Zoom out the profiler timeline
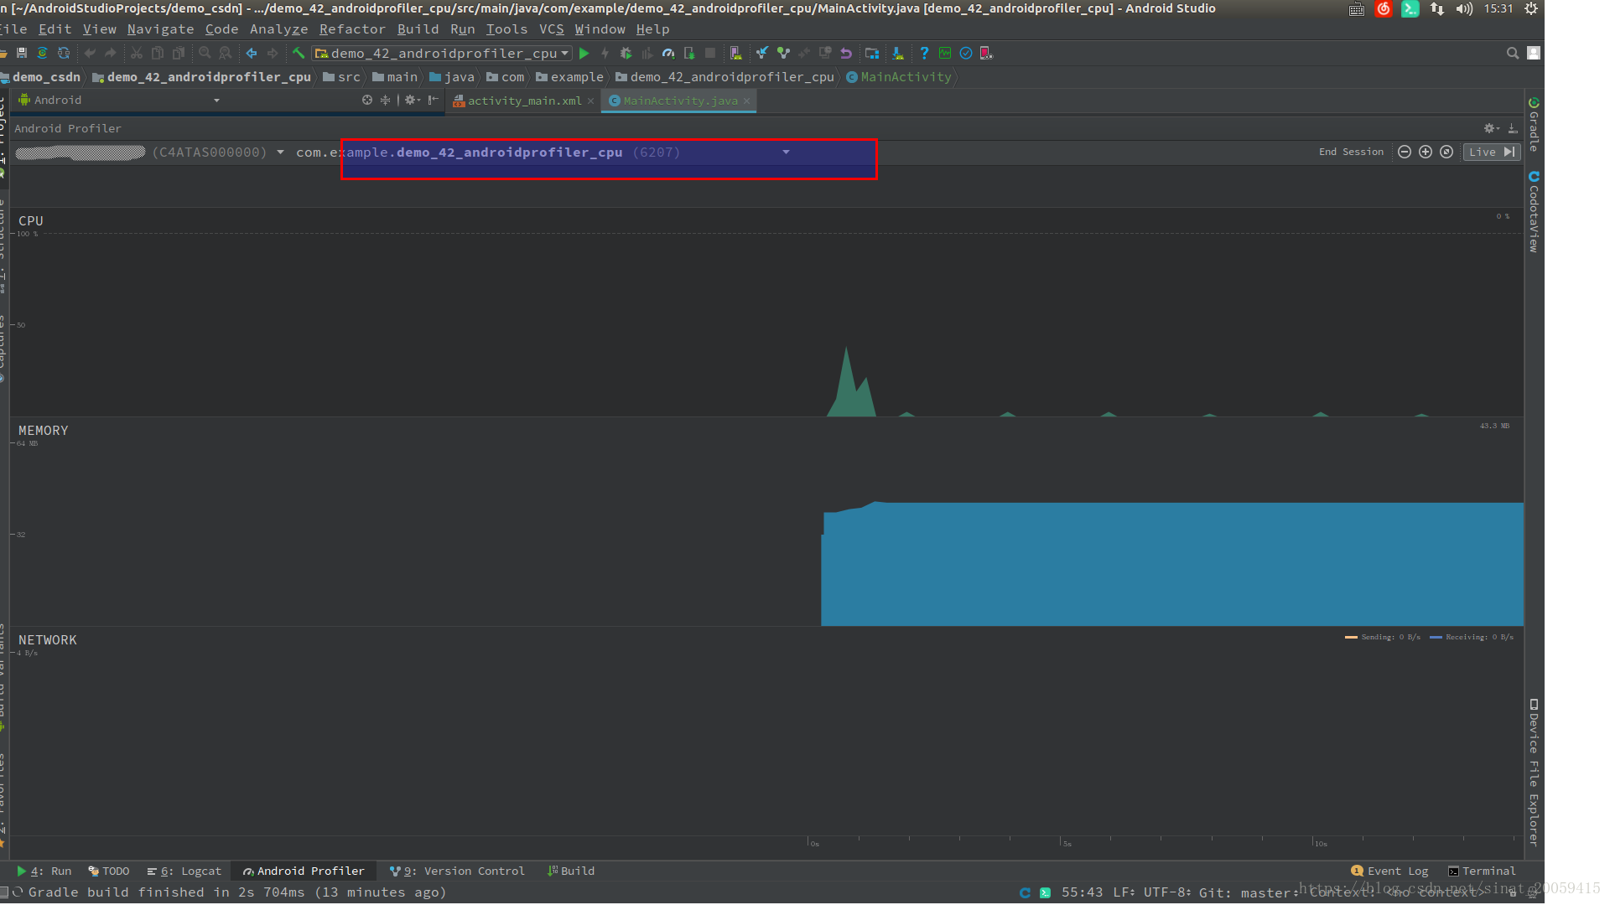The width and height of the screenshot is (1610, 905). (1405, 152)
